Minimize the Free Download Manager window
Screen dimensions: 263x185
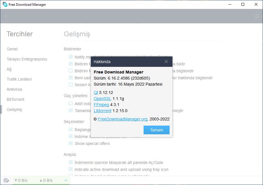click(x=230, y=4)
